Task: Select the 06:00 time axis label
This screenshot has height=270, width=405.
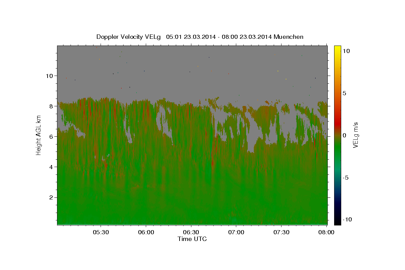Action: (x=146, y=232)
